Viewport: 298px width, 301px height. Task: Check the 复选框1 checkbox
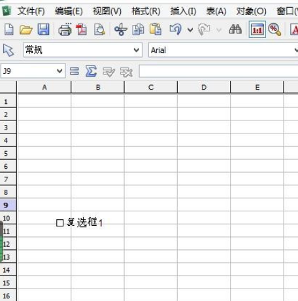pos(59,223)
